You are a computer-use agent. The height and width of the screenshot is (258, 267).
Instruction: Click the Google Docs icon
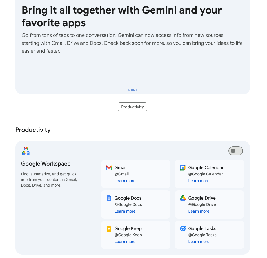109,198
